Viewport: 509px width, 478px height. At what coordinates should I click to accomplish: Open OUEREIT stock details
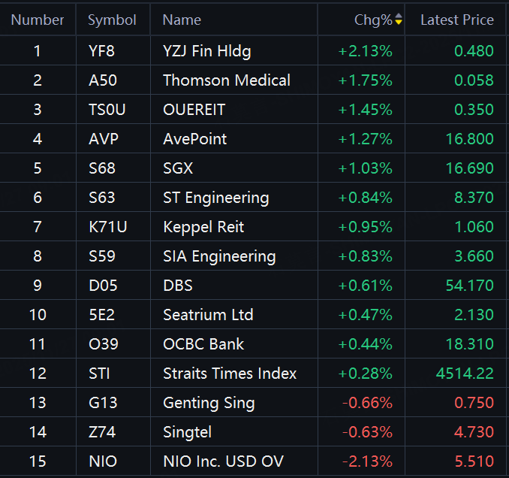[x=194, y=110]
